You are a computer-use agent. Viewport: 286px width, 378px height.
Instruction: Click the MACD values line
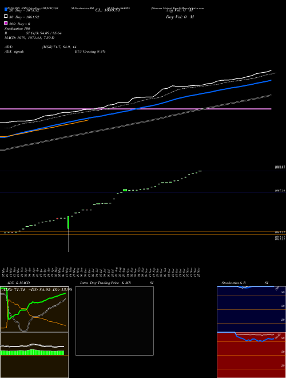pos(29,38)
